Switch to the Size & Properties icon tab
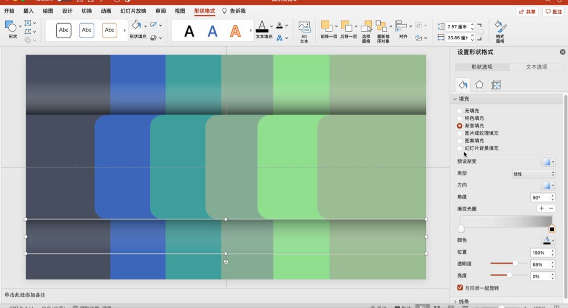The height and width of the screenshot is (308, 568). click(496, 85)
